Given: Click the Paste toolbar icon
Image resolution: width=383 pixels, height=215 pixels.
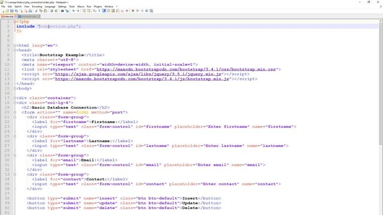Looking at the screenshot, I should [45, 11].
